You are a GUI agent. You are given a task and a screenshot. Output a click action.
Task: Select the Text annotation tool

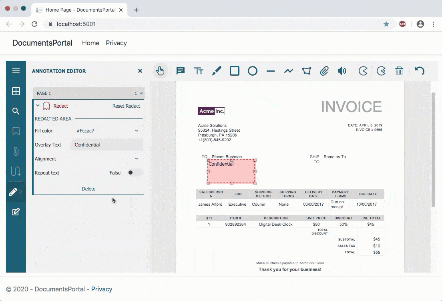pos(199,71)
